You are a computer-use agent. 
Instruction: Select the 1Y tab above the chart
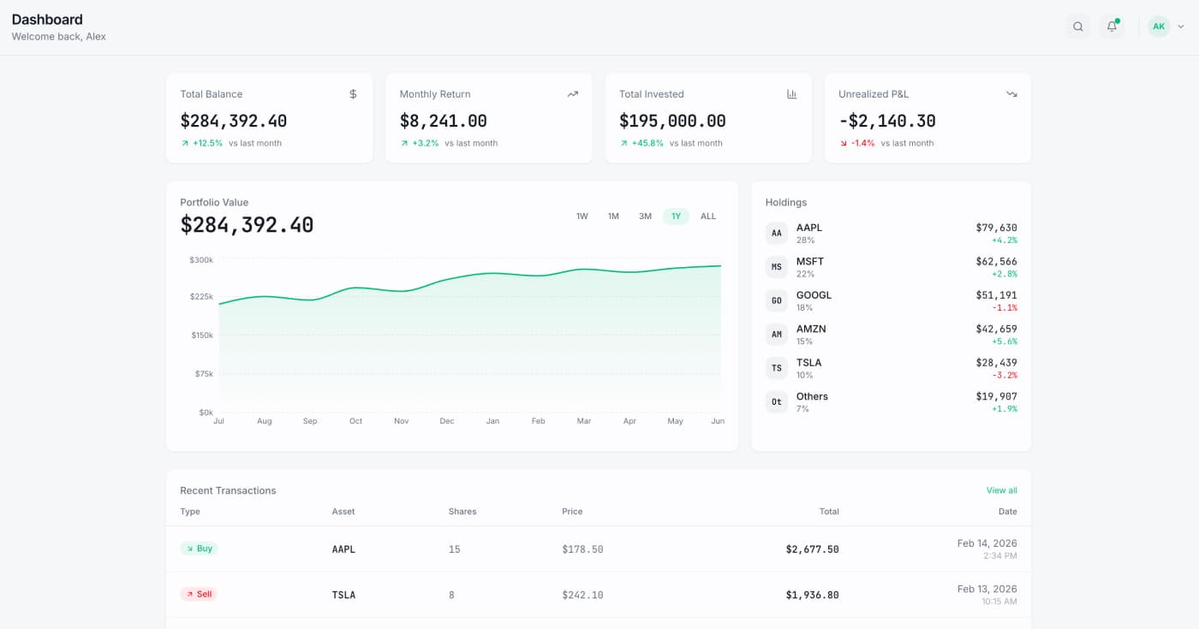(676, 217)
